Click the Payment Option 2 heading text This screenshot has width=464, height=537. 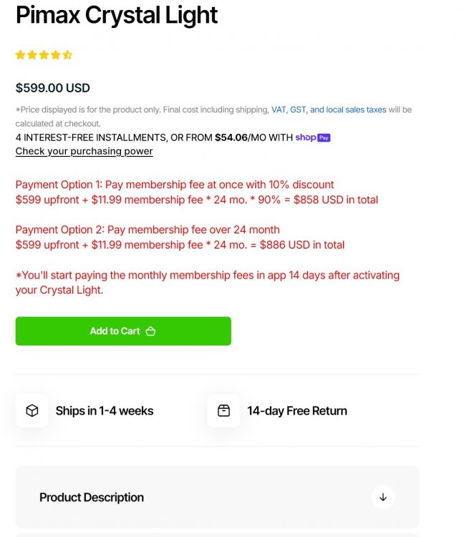pos(148,230)
